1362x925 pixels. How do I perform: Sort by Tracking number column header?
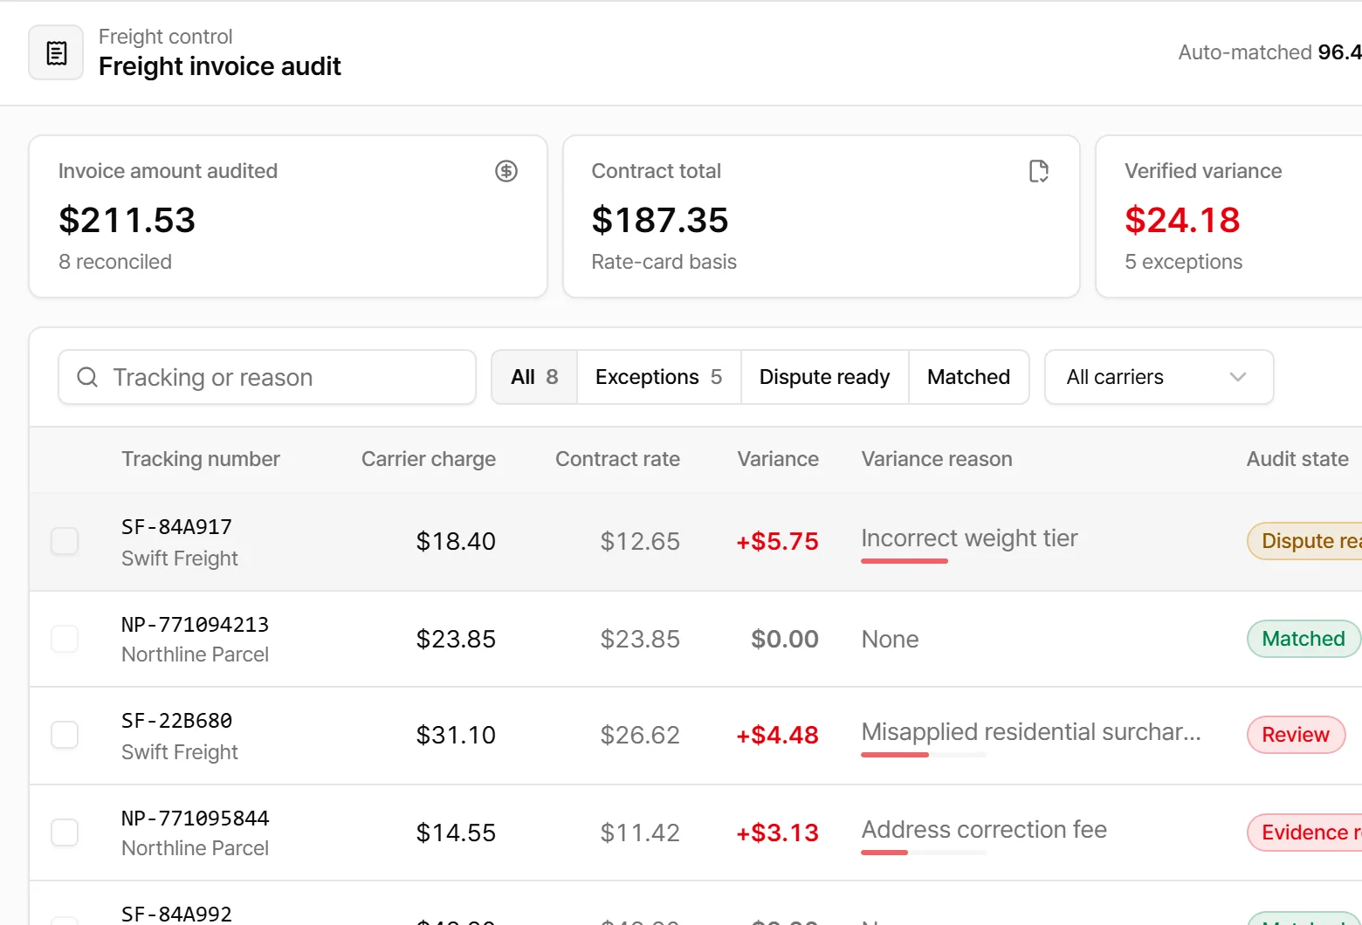pos(201,459)
